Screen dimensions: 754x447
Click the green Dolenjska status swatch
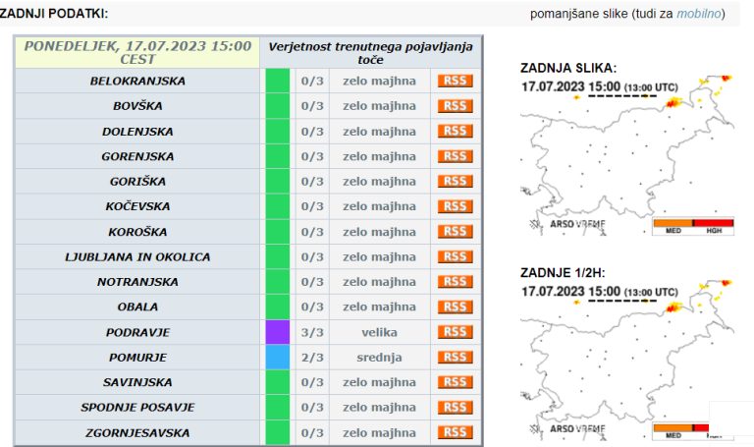click(x=278, y=131)
